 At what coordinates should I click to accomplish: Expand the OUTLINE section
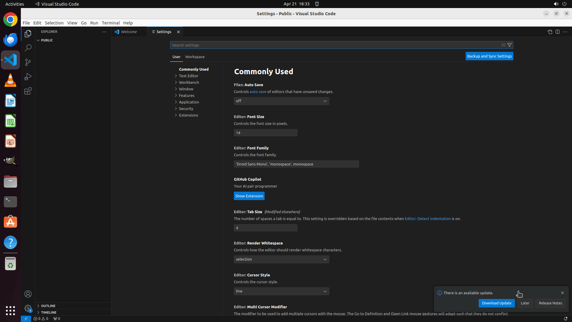click(x=48, y=306)
